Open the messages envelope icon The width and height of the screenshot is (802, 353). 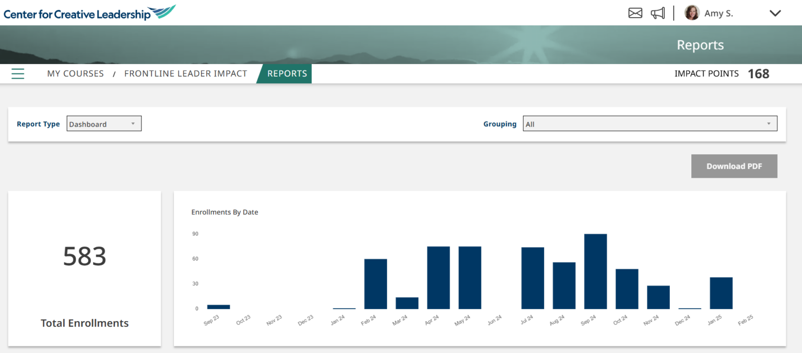point(635,13)
